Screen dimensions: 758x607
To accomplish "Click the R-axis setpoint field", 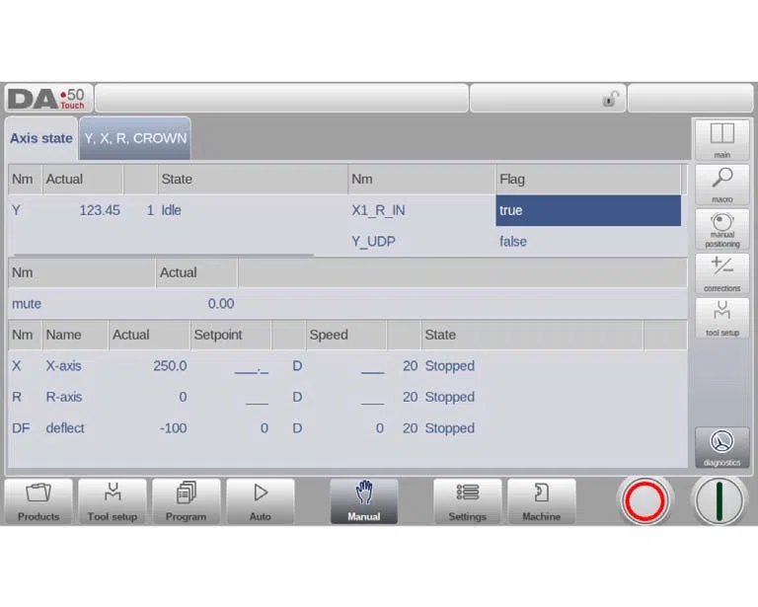I will coord(257,399).
